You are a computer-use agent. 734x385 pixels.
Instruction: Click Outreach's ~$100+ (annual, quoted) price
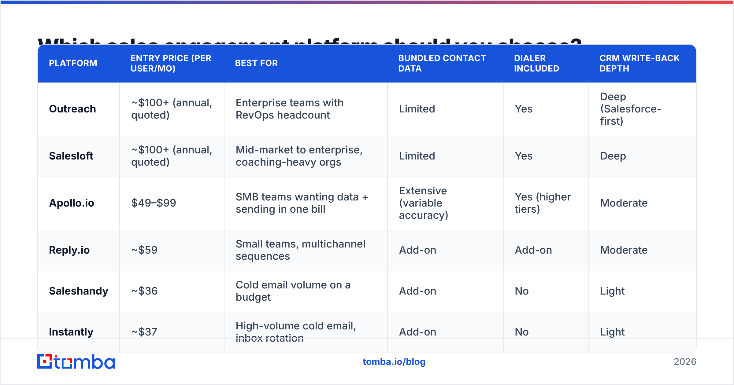point(172,109)
